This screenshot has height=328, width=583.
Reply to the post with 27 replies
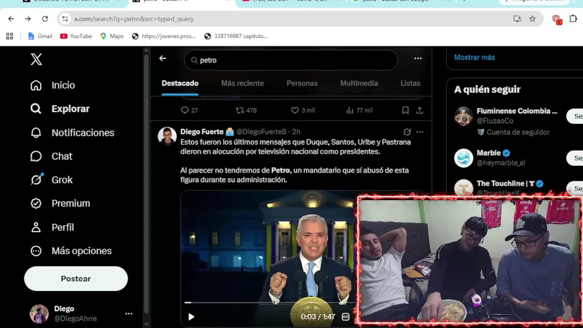tap(189, 110)
